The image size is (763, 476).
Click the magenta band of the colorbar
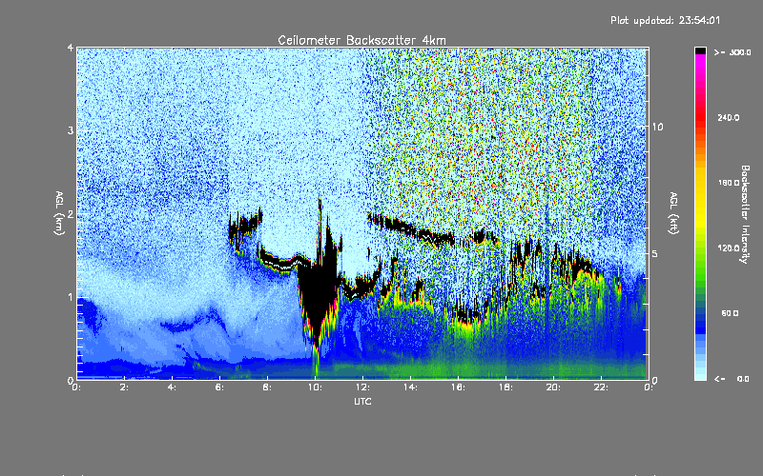coord(700,66)
